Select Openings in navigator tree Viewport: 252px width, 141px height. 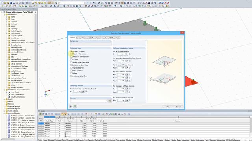click(x=14, y=29)
